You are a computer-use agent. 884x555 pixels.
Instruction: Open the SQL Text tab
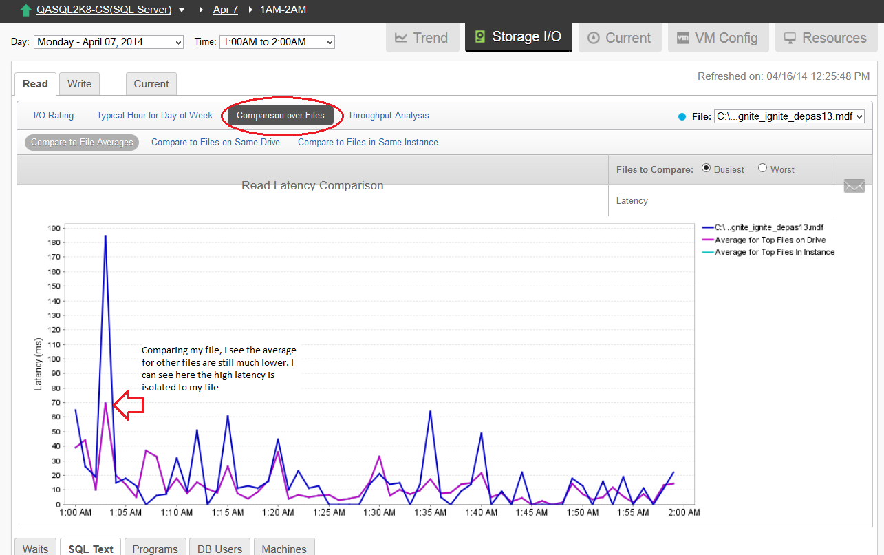[91, 548]
